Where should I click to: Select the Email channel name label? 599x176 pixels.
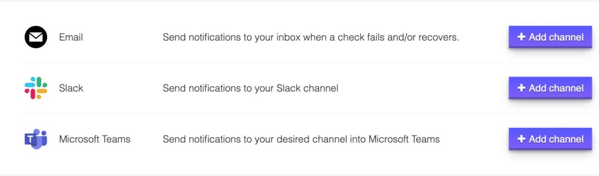71,37
